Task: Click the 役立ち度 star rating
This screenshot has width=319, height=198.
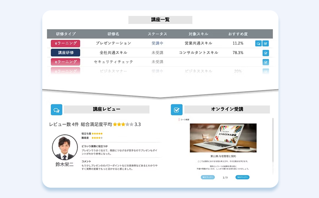Action: (x=97, y=133)
